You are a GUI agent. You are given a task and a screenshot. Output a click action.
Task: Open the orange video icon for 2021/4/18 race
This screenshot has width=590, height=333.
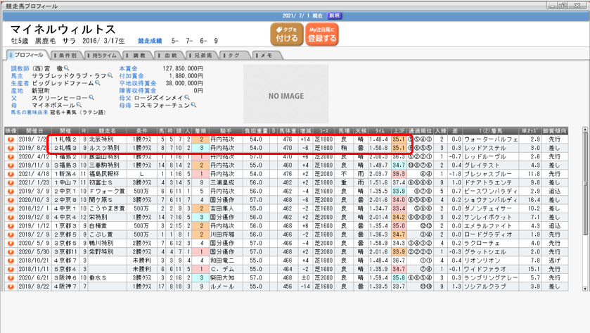point(11,173)
